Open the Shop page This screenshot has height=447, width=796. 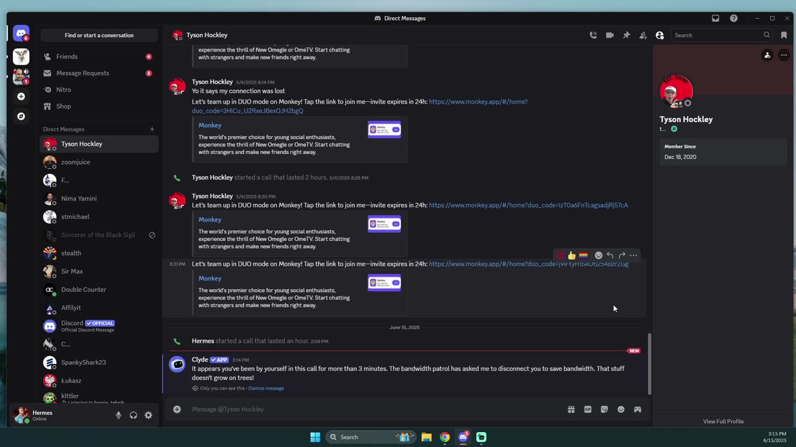pyautogui.click(x=99, y=106)
